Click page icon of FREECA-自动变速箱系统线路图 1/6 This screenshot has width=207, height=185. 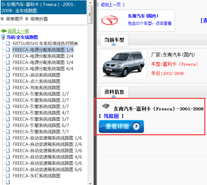pyautogui.click(x=8, y=138)
